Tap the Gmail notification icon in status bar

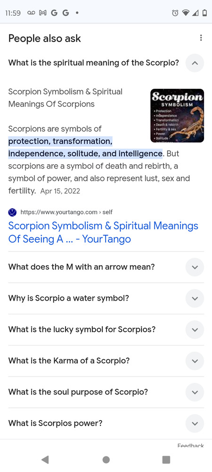click(x=43, y=13)
